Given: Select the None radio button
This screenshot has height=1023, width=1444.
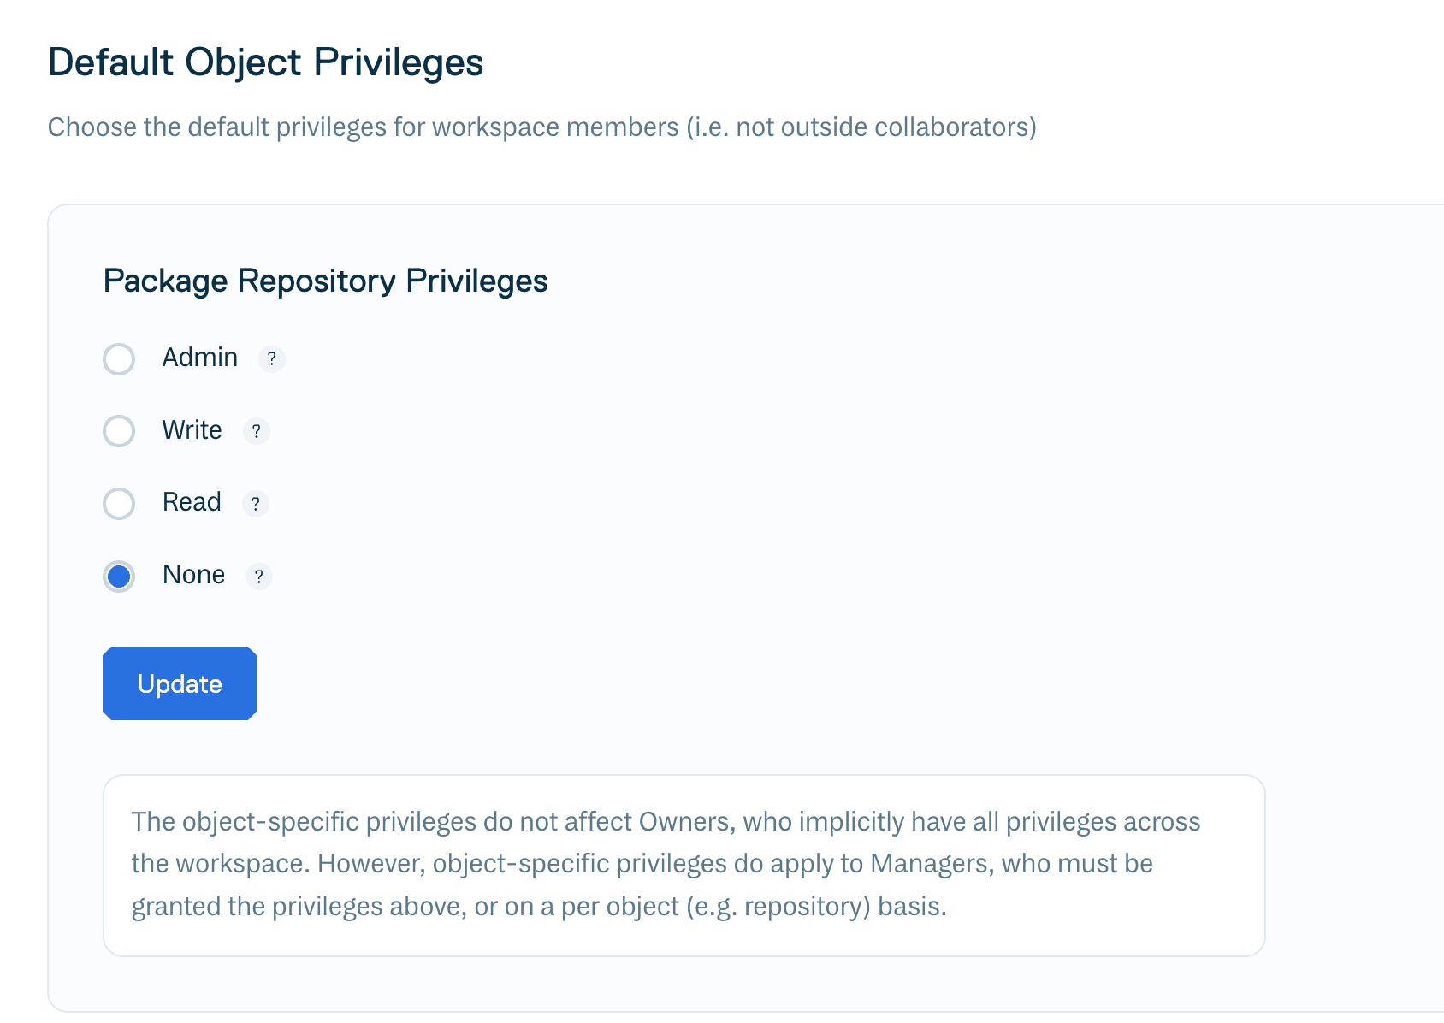Looking at the screenshot, I should click(119, 577).
